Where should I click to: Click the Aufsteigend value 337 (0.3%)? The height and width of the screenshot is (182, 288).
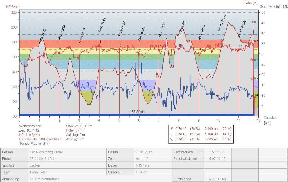click(217, 179)
